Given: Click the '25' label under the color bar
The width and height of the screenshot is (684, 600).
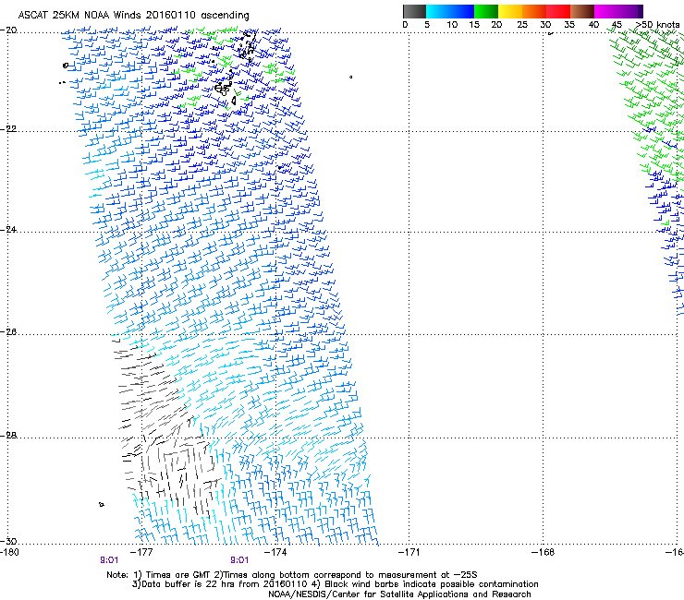Looking at the screenshot, I should pos(522,25).
